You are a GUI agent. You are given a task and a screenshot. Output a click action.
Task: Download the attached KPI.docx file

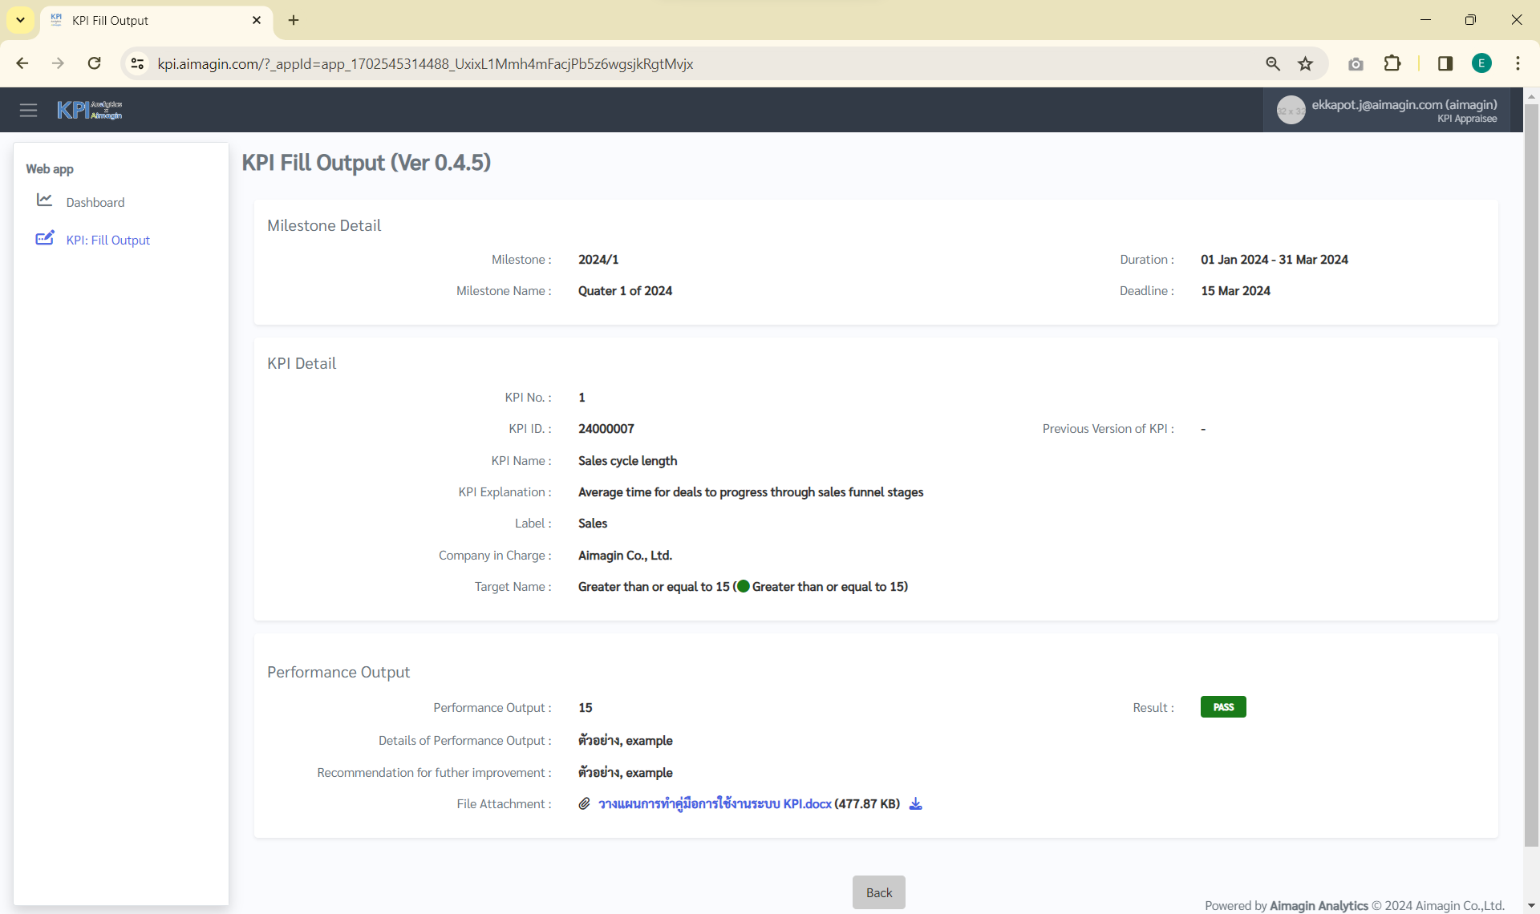pos(915,803)
